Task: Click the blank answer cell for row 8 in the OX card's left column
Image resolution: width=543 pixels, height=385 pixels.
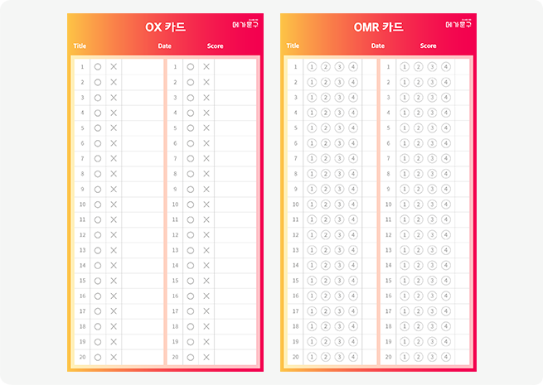Action: click(142, 173)
